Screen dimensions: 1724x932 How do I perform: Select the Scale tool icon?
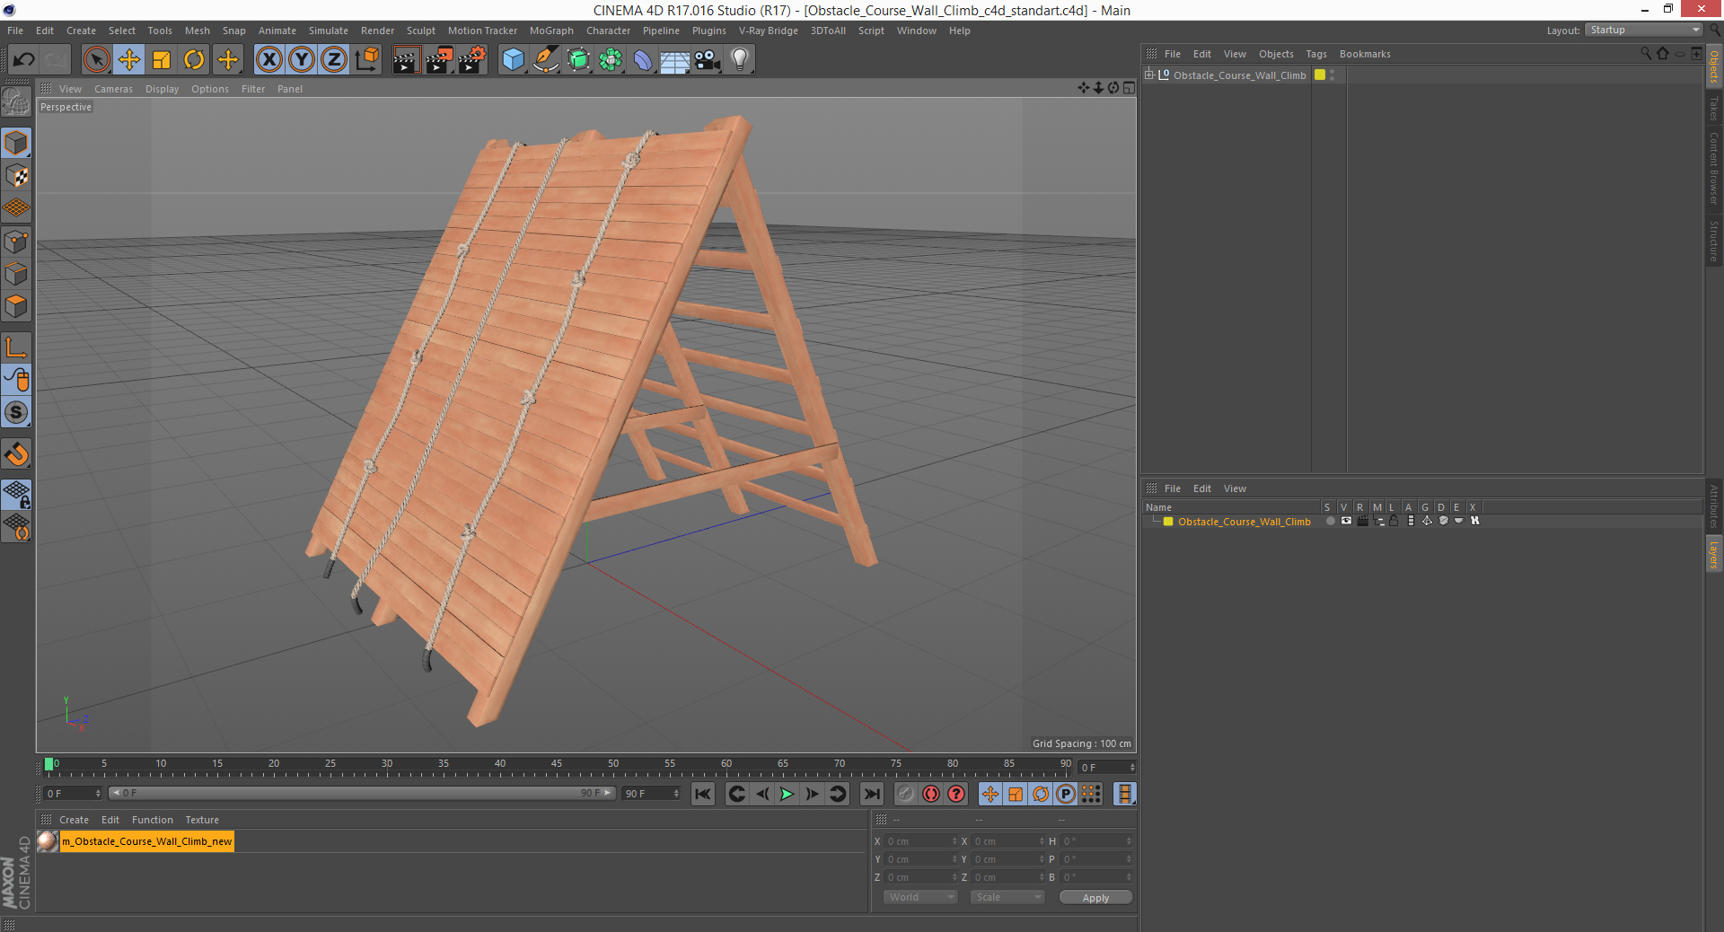pos(162,60)
